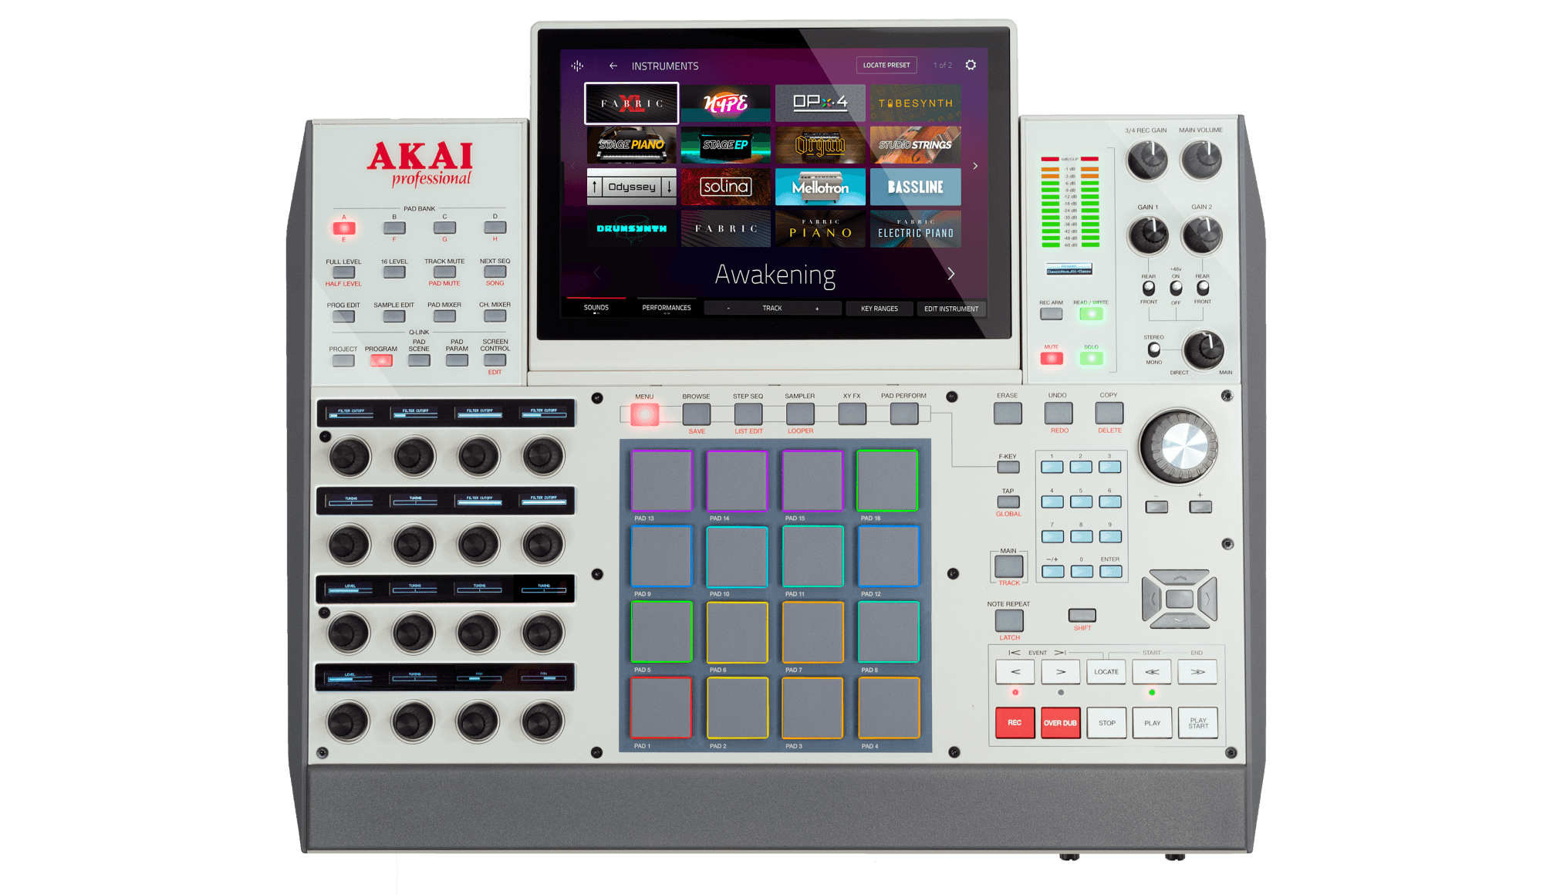This screenshot has height=895, width=1543.
Task: Adjust the 3/4 REC GAIN knob
Action: (1146, 160)
